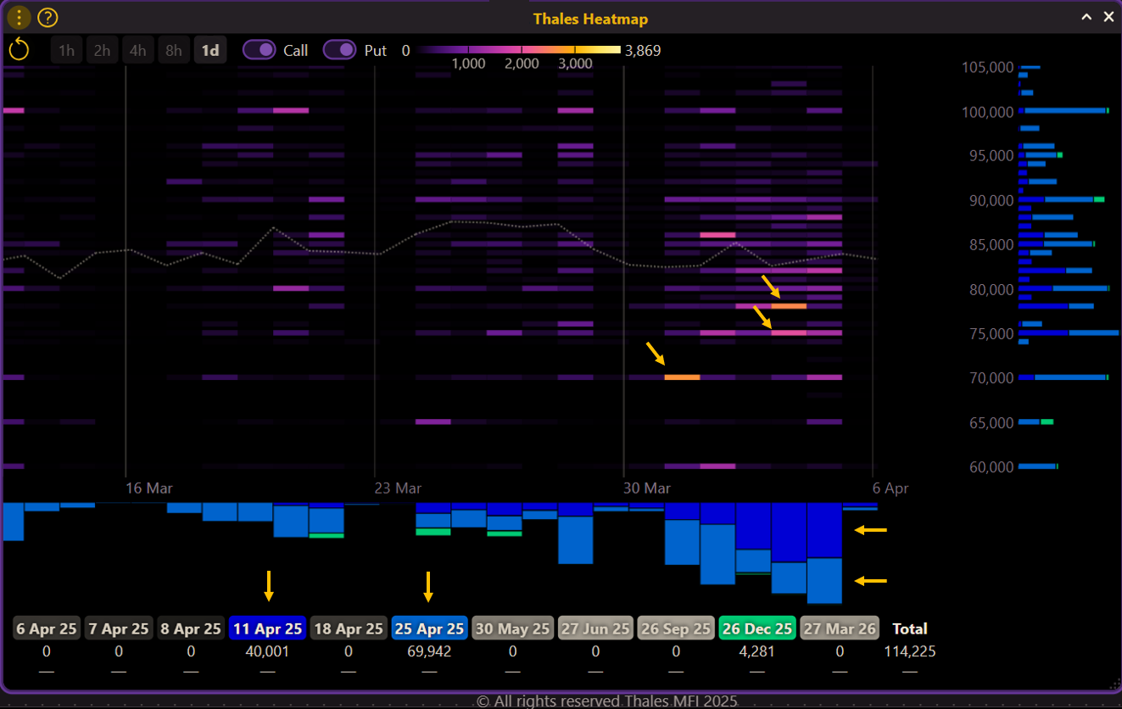Open the three-dot options menu

pyautogui.click(x=19, y=17)
